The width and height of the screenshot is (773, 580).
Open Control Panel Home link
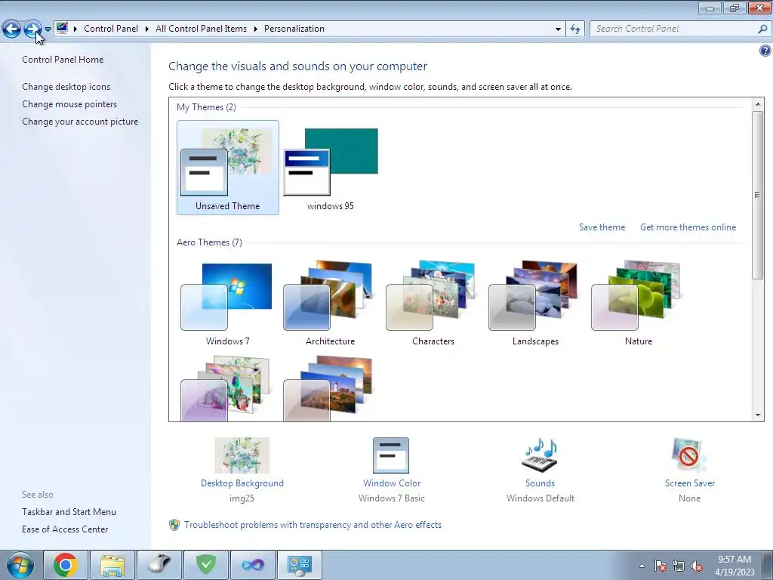coord(63,59)
